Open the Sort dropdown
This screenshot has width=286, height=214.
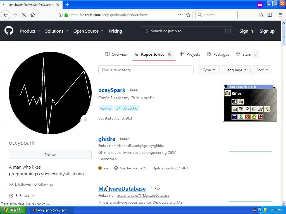click(262, 70)
